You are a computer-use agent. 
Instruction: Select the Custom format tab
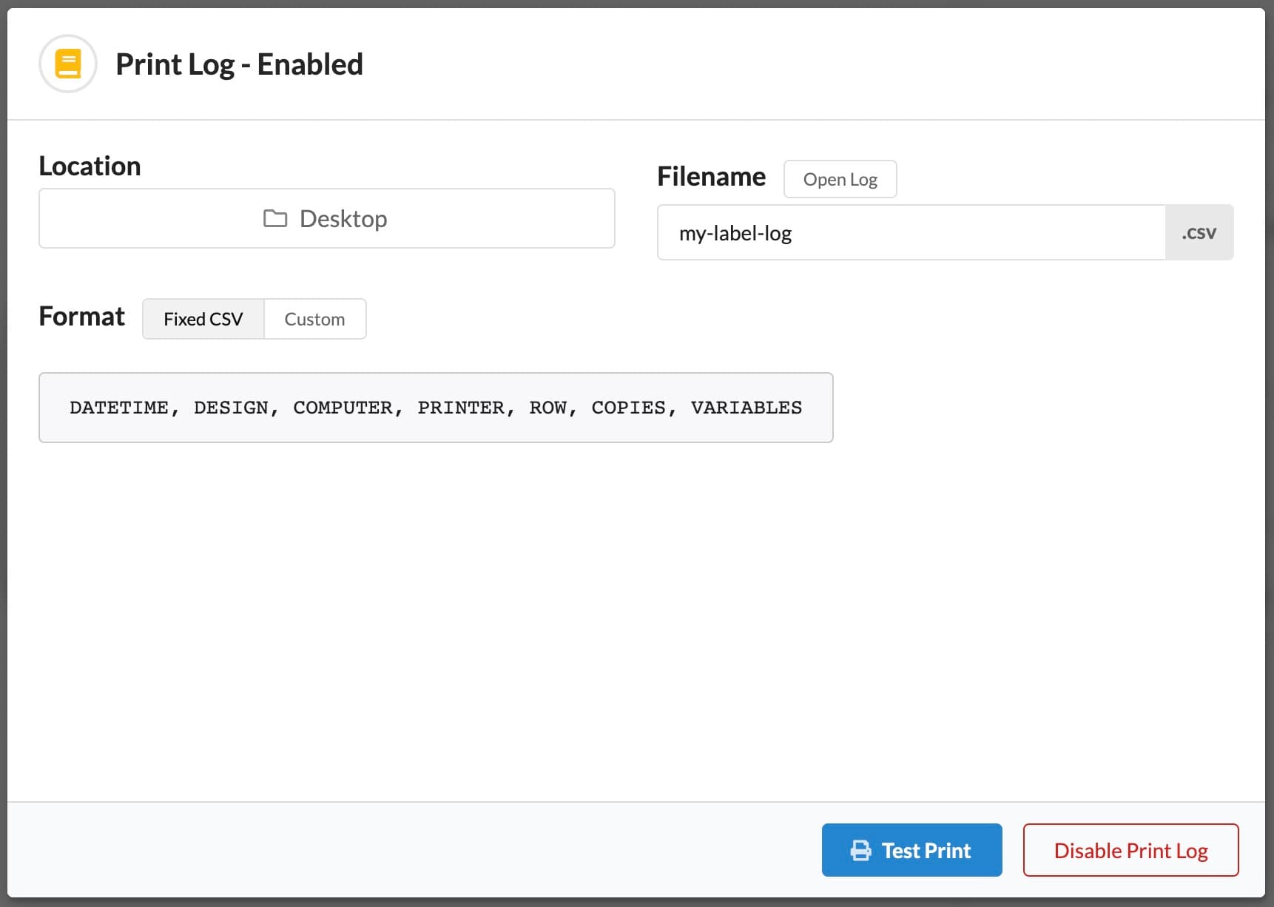(314, 319)
